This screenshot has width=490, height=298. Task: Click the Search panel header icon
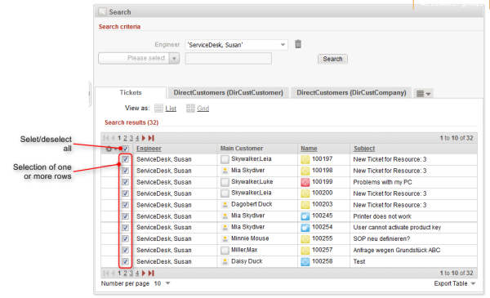(x=102, y=11)
